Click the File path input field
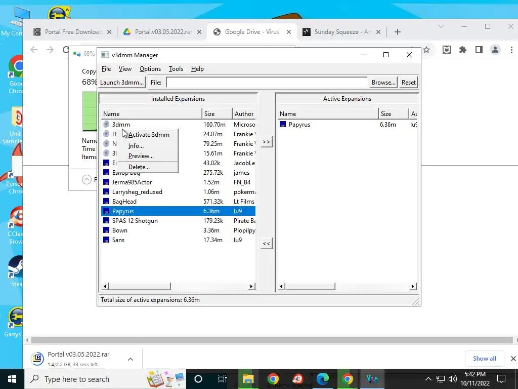 (x=266, y=83)
